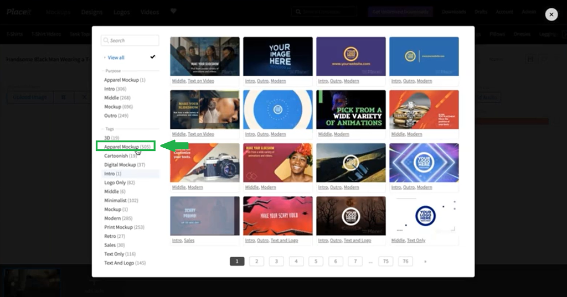Click the search field in the filter sidebar
Viewport: 567px width, 297px height.
pyautogui.click(x=130, y=40)
